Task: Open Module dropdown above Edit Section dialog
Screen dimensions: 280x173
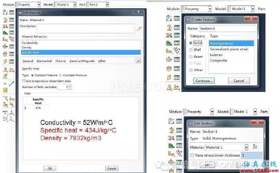Action: coord(212,112)
